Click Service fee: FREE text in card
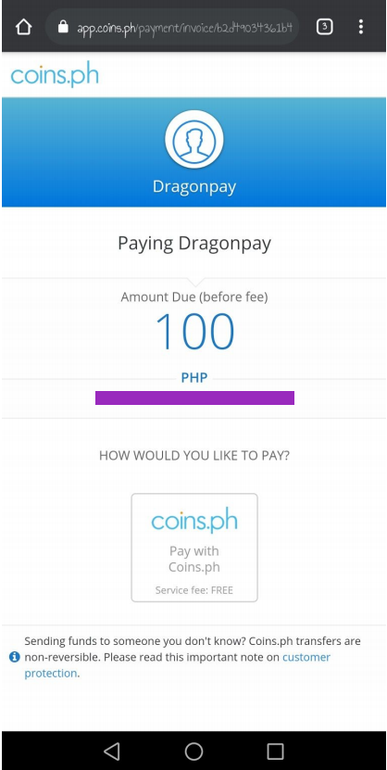This screenshot has height=770, width=387. tap(194, 590)
